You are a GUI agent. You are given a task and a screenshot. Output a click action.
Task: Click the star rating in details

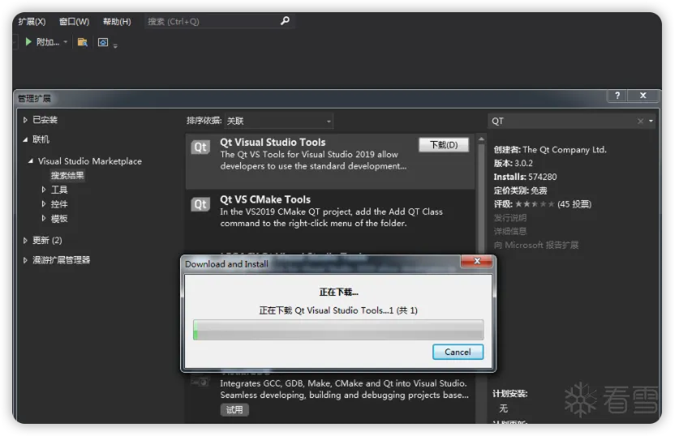click(x=534, y=204)
